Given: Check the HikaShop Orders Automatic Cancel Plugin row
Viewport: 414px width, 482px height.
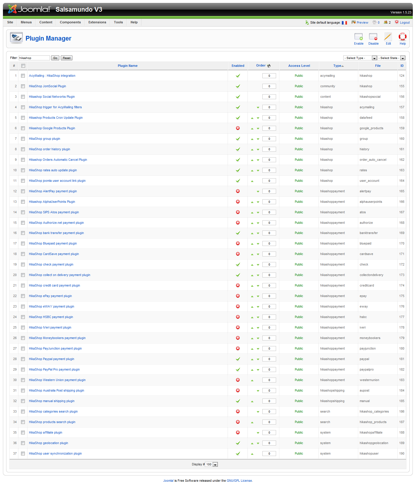Looking at the screenshot, I should (23, 160).
